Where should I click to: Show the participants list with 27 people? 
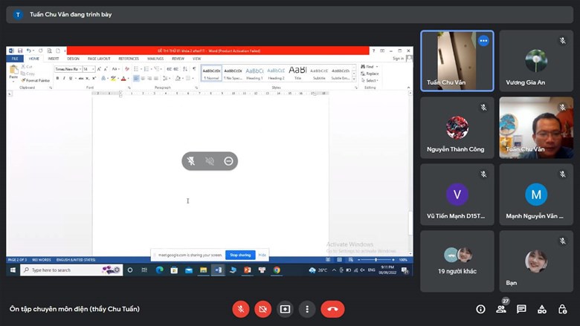coord(501,309)
